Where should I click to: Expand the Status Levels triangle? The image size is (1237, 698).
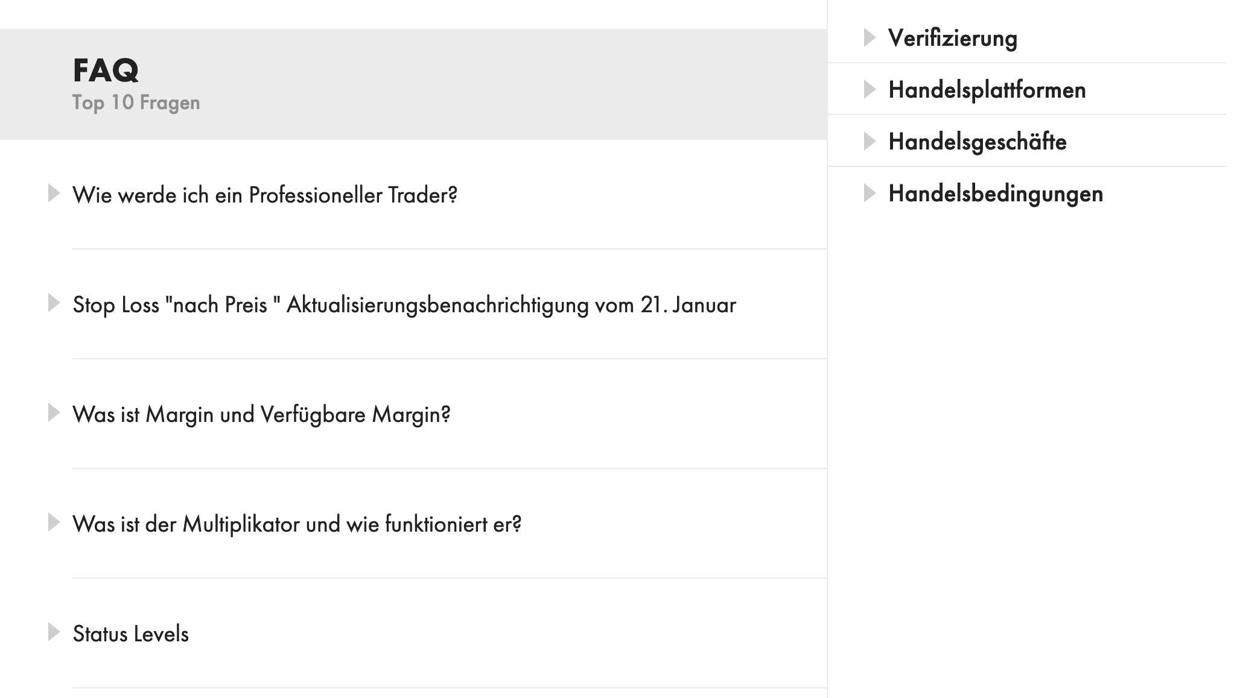point(54,632)
